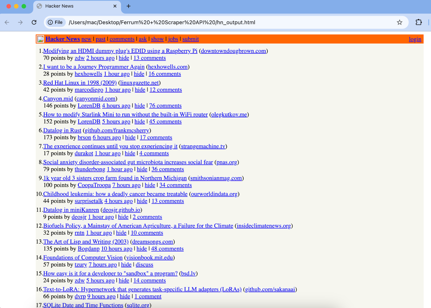431x308 pixels.
Task: Open 3 sisters crop farm story
Action: (115, 178)
